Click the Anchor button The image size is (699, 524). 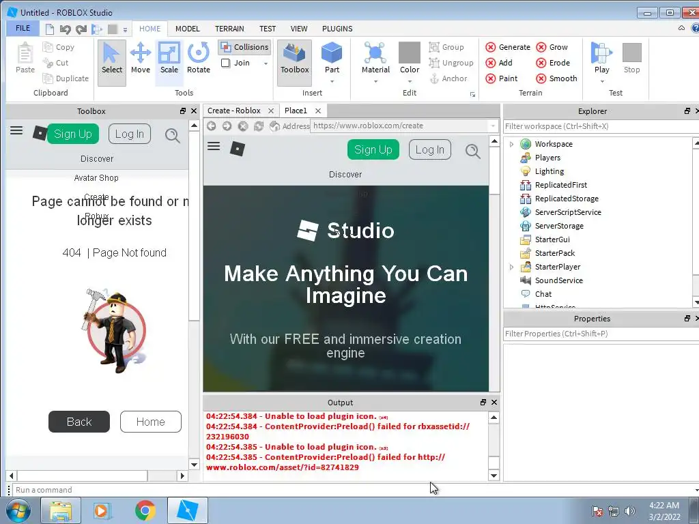point(448,78)
